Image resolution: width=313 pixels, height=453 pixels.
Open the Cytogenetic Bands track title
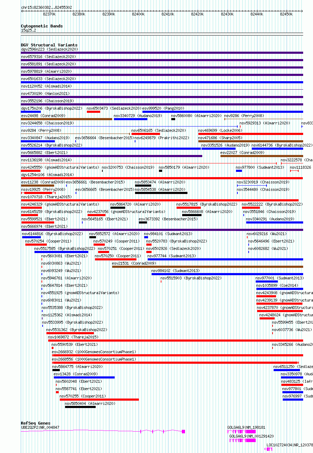(42, 26)
